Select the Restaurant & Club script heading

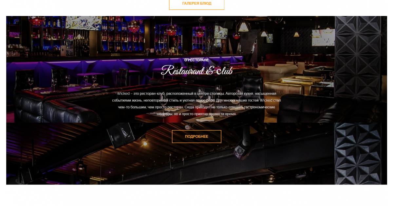tap(197, 70)
